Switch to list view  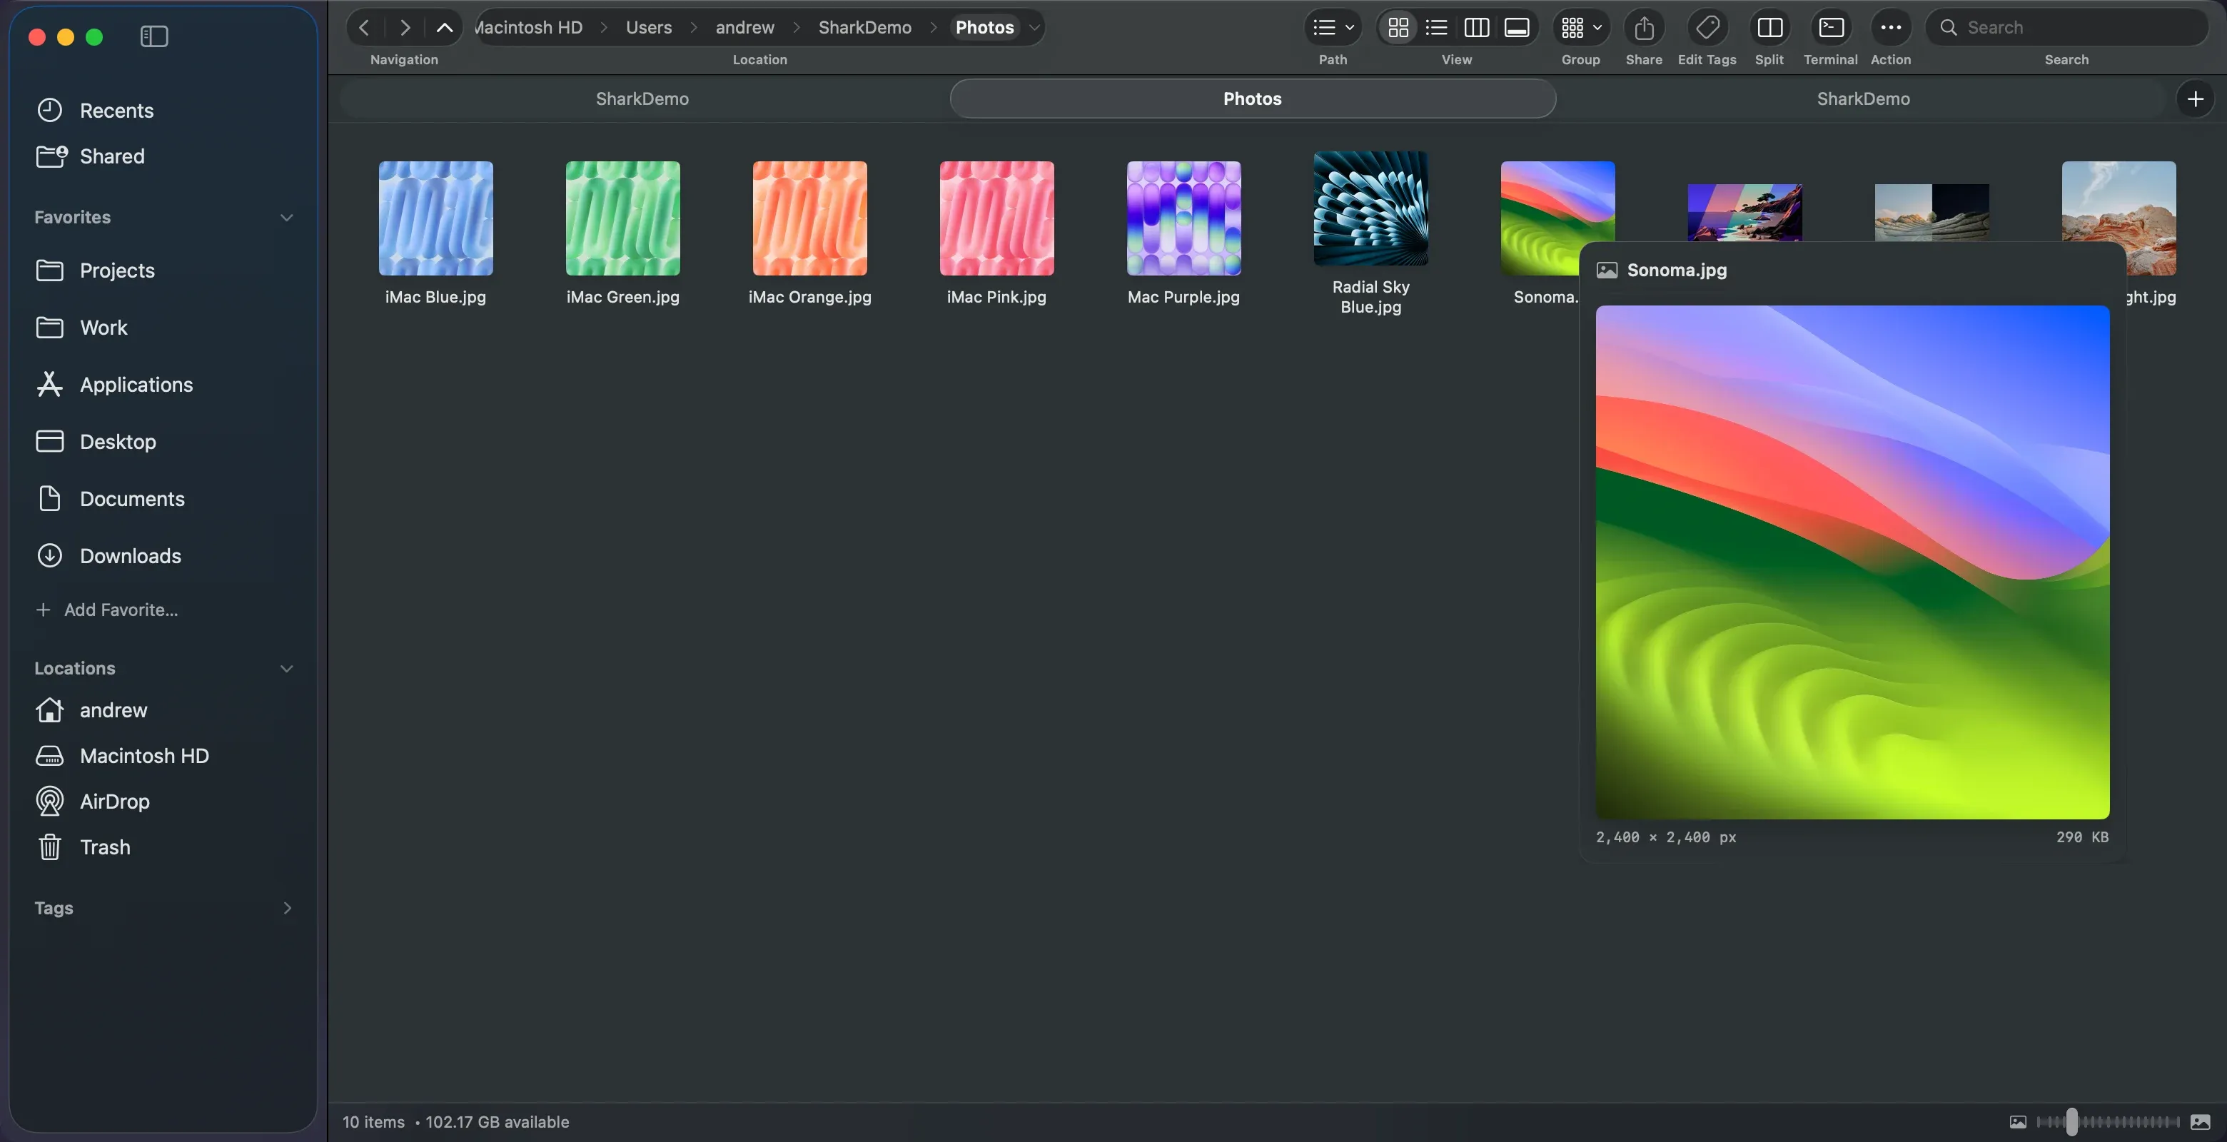click(1437, 28)
